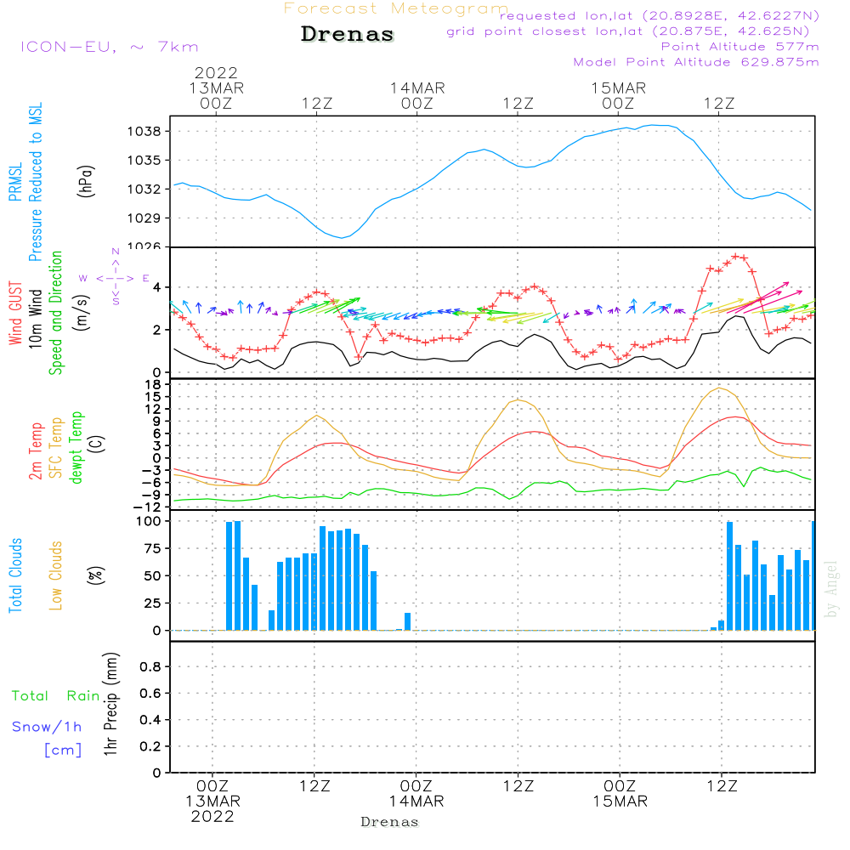The height and width of the screenshot is (850, 850).
Task: Click "15MAR" on the top time axis
Action: 619,88
